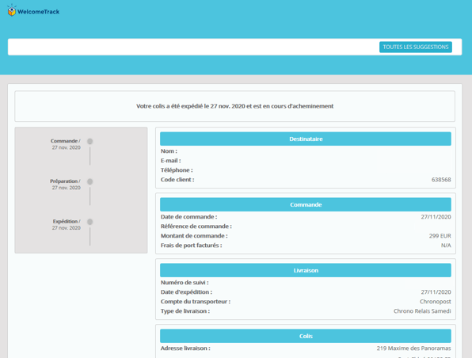Open the WelcomeTrack brand name link
The image size is (472, 358).
(38, 12)
